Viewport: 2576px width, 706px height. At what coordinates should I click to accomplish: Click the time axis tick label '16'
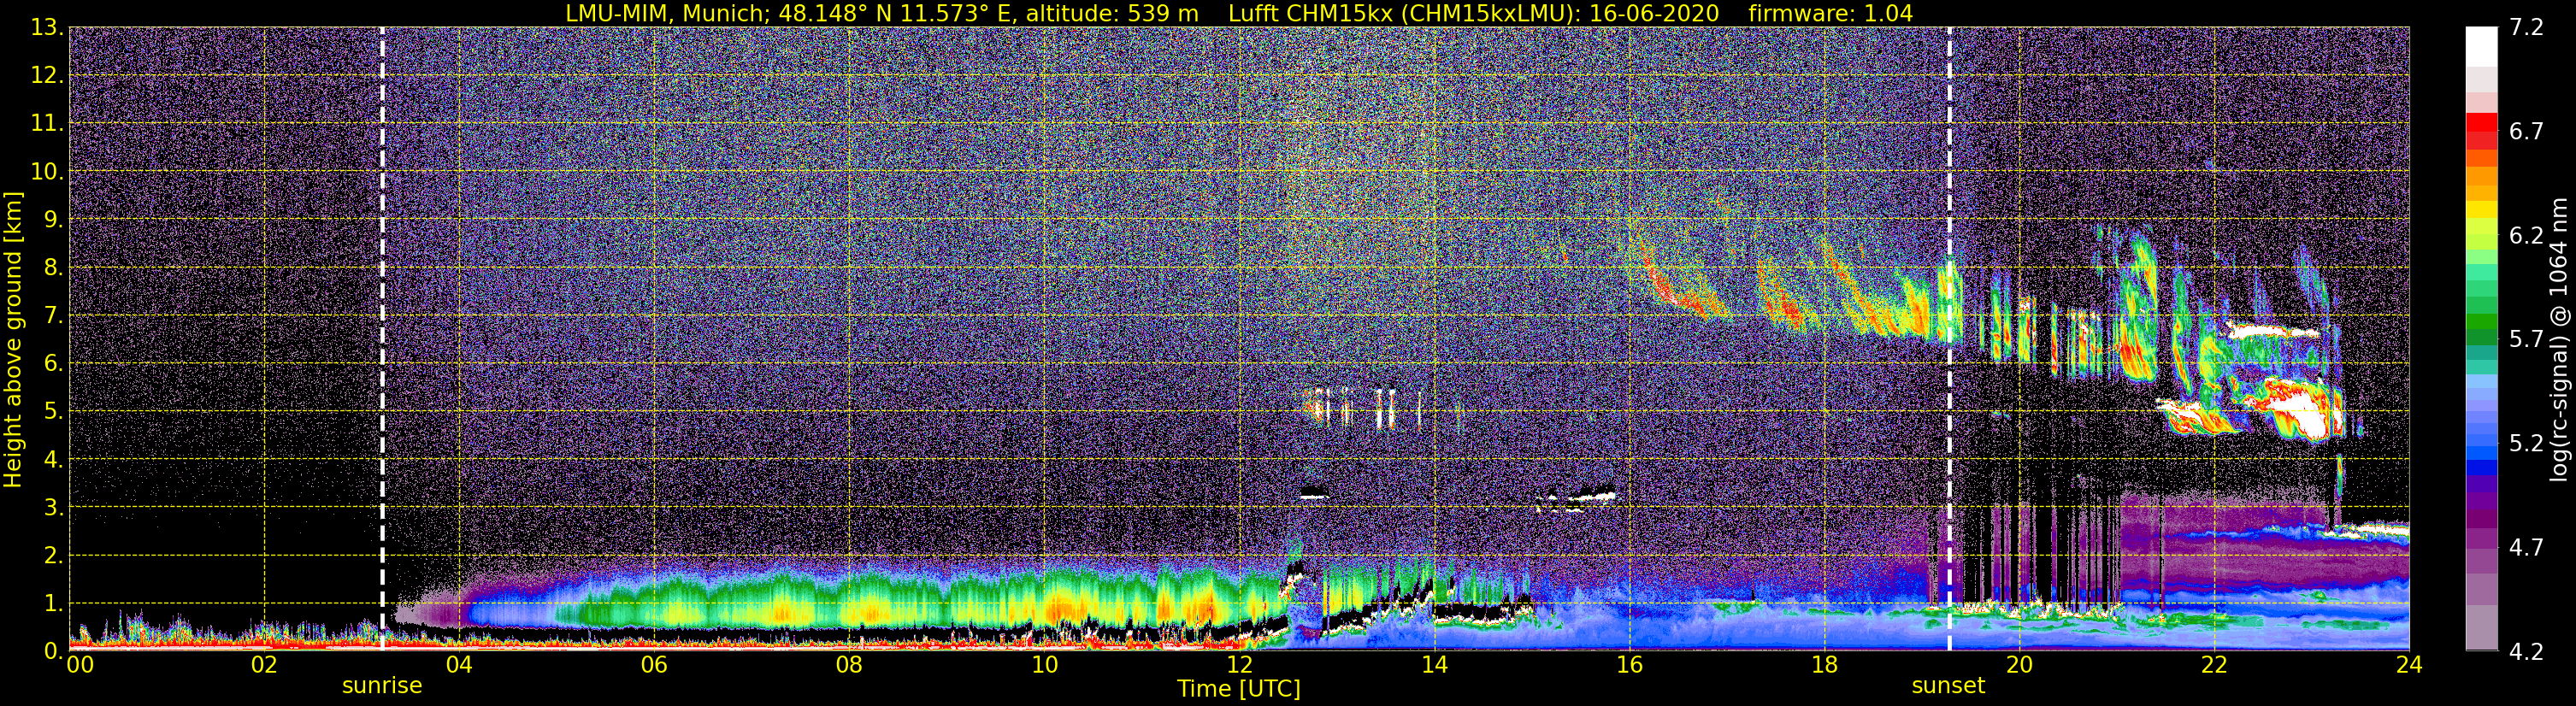(x=1629, y=665)
